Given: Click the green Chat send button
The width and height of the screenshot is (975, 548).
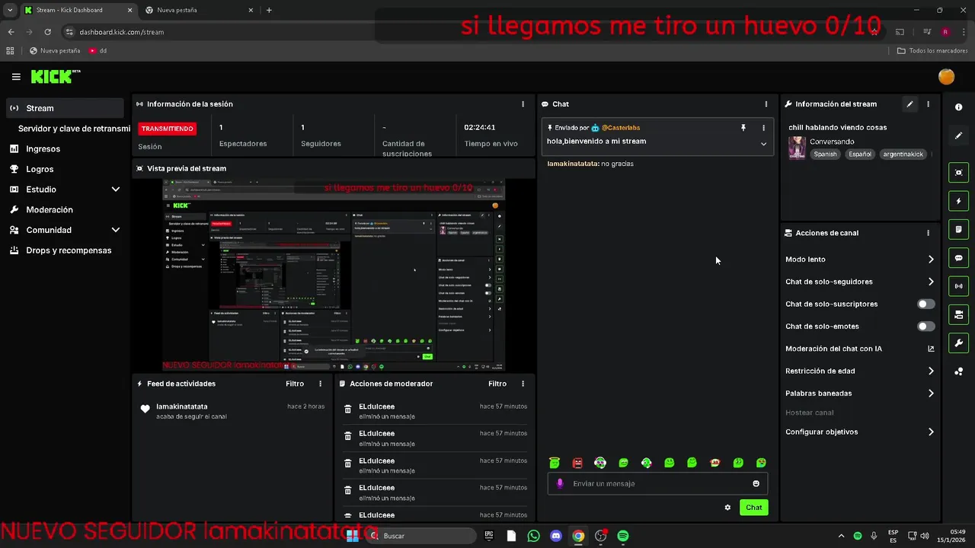Looking at the screenshot, I should 753,508.
